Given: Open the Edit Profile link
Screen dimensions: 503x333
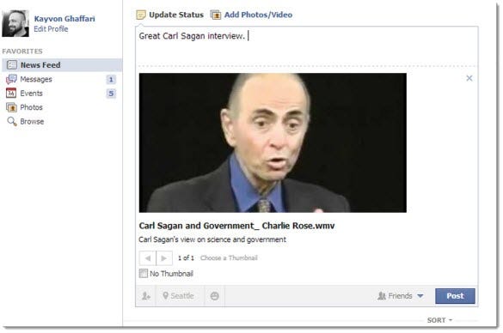Looking at the screenshot, I should (x=51, y=29).
